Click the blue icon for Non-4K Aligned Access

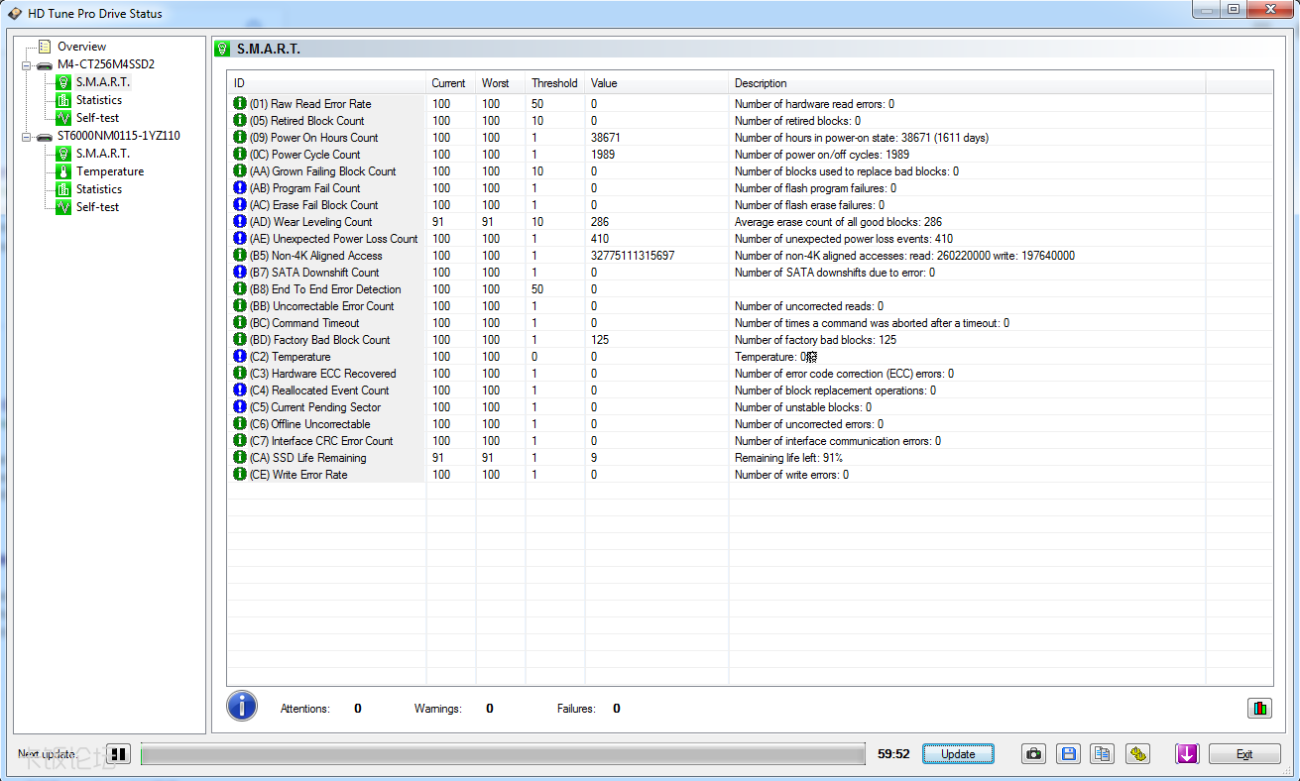tap(239, 255)
